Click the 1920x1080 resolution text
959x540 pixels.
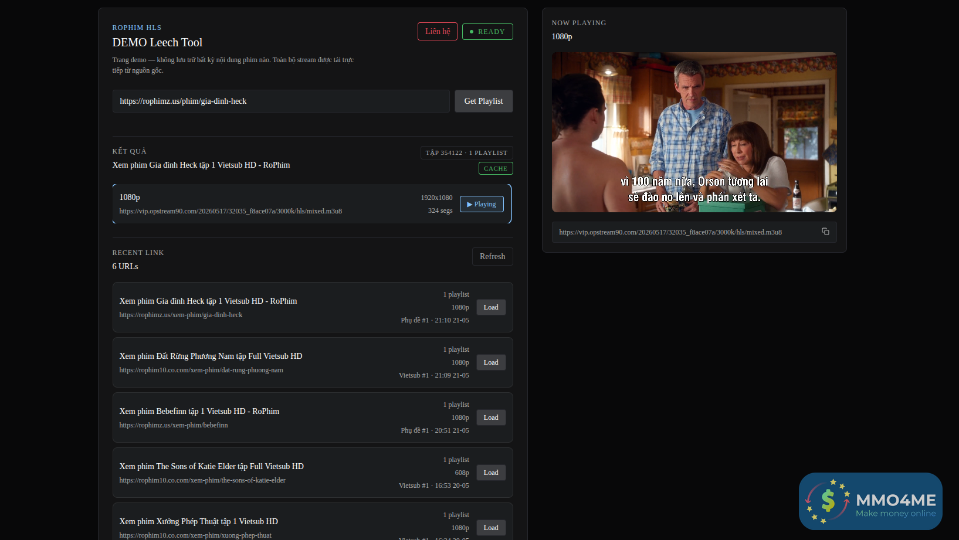[x=436, y=198]
